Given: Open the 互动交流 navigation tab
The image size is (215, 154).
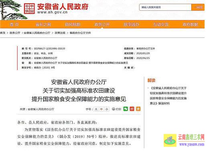Looking at the screenshot, I should click(x=161, y=24).
